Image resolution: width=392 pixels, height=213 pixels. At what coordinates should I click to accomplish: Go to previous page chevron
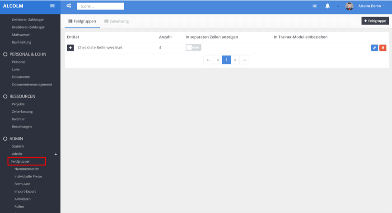tap(218, 60)
